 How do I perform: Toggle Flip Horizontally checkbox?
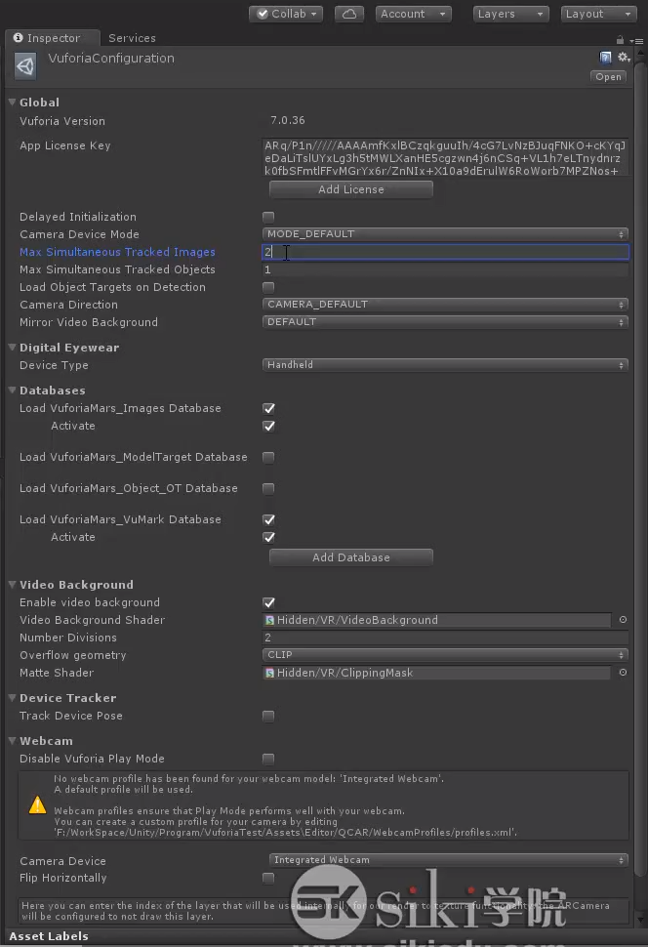(268, 878)
